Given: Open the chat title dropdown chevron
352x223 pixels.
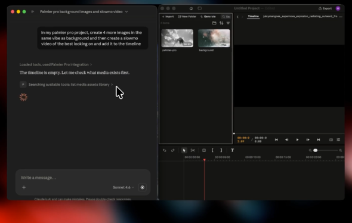Looking at the screenshot, I should [126, 12].
